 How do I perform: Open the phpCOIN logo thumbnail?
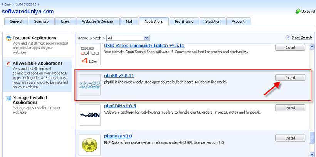[90, 115]
